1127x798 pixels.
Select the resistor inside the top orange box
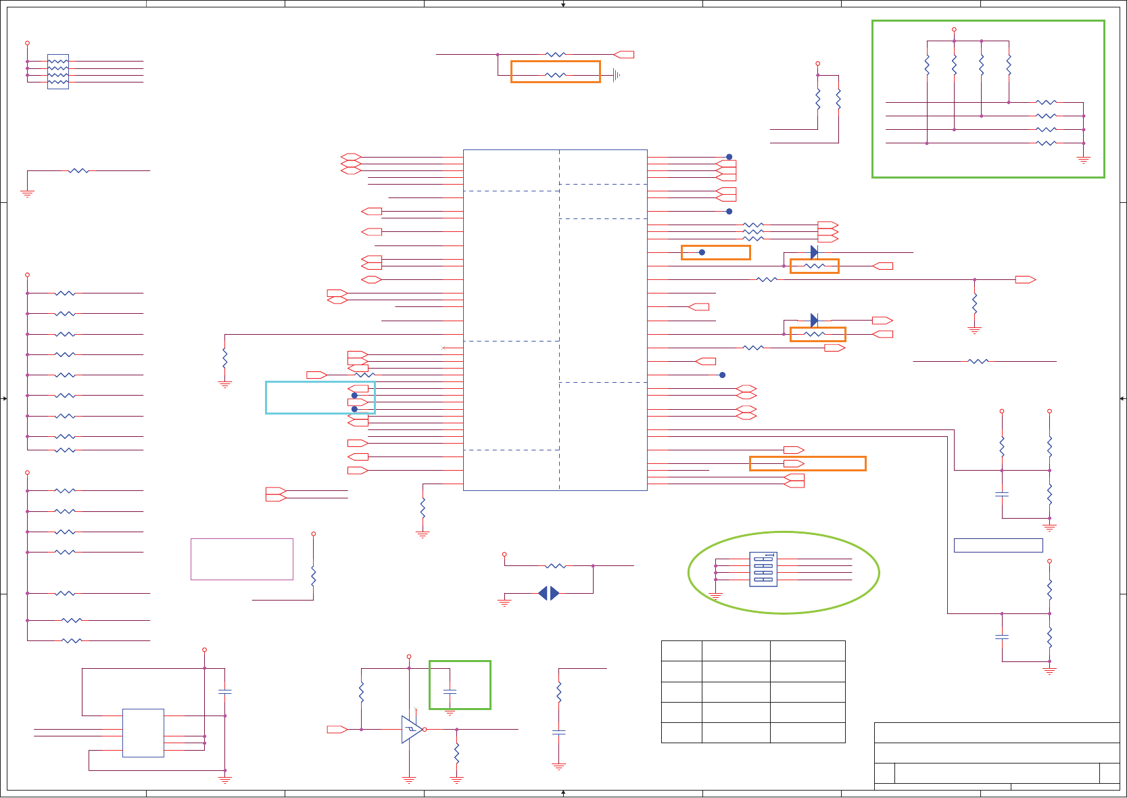click(x=555, y=75)
